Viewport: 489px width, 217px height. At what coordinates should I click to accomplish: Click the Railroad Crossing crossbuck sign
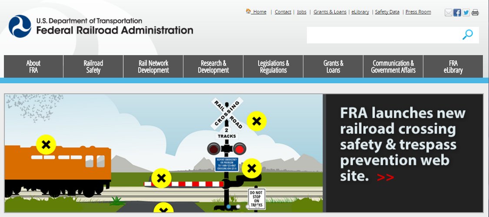pos(227,114)
